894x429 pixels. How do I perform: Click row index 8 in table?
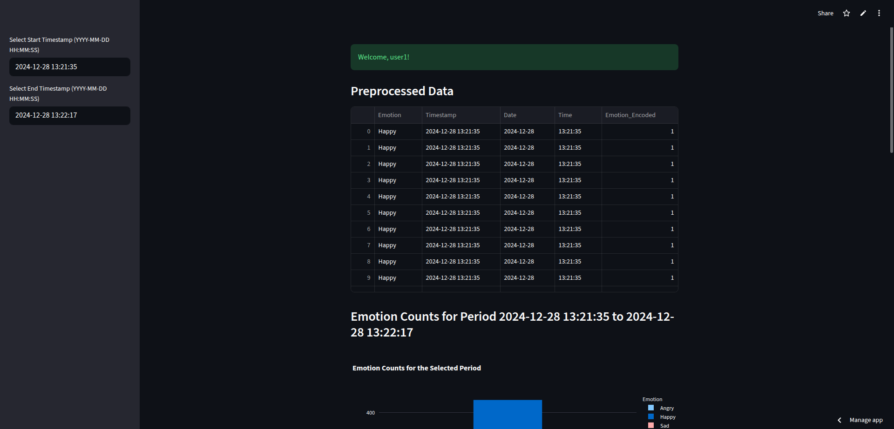pyautogui.click(x=363, y=262)
